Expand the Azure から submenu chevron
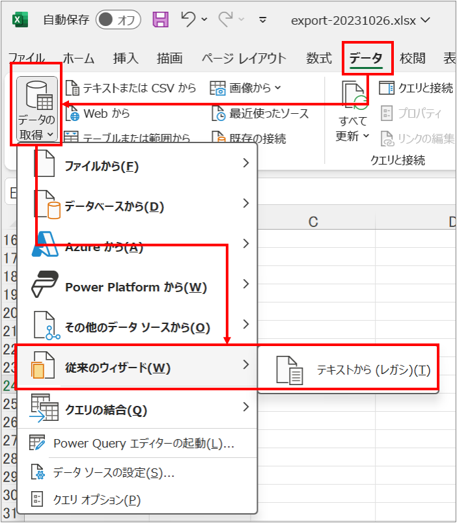 246,244
